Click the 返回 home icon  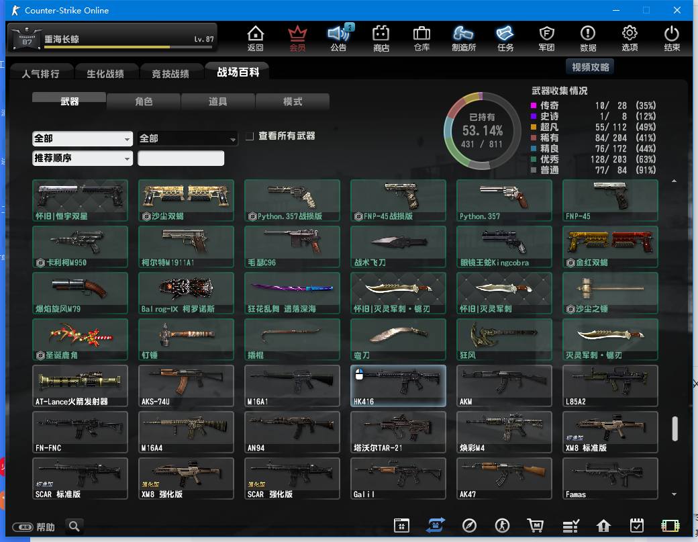point(256,38)
